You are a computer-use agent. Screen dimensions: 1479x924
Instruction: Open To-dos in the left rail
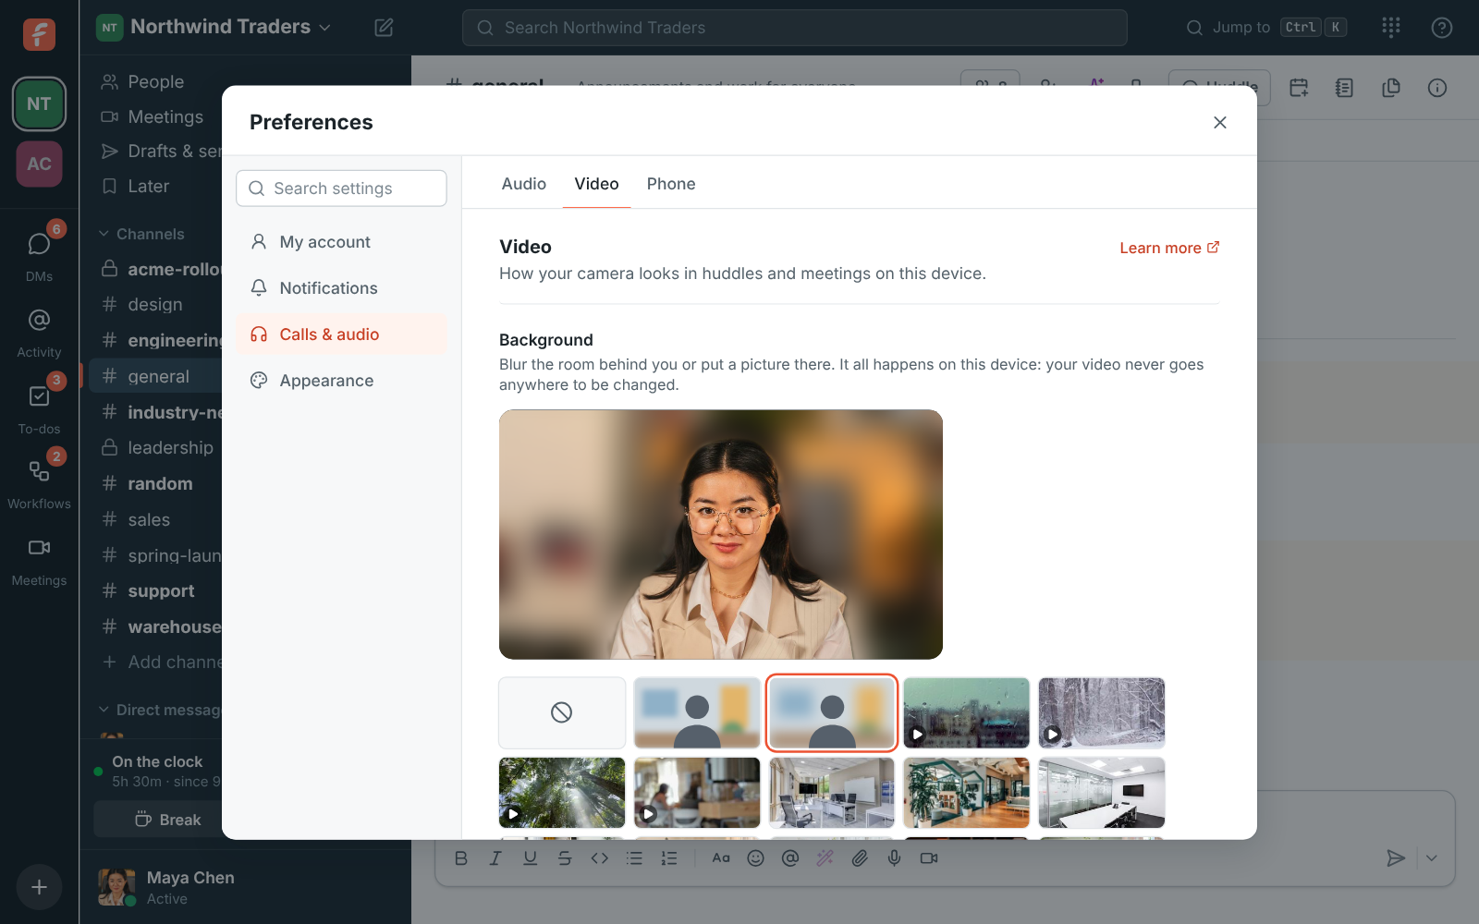pos(39,407)
